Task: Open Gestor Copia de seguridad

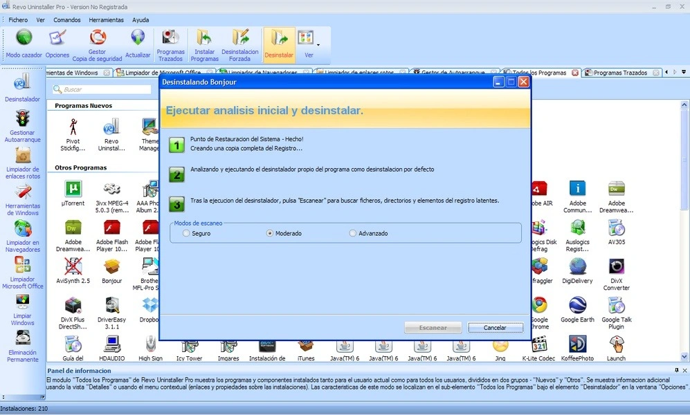Action: tap(98, 45)
